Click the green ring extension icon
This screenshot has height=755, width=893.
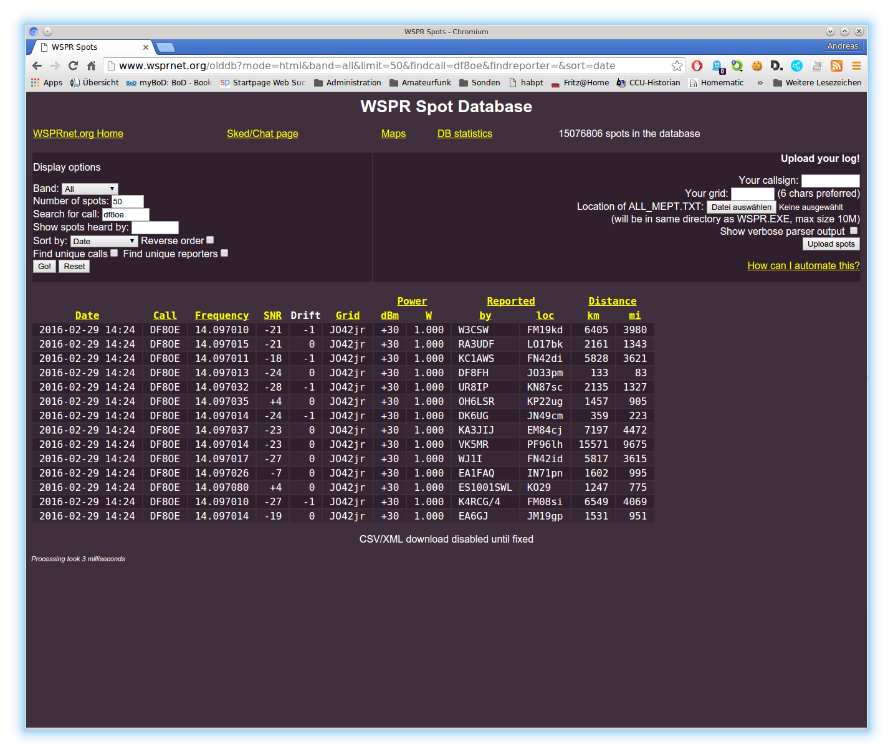737,66
